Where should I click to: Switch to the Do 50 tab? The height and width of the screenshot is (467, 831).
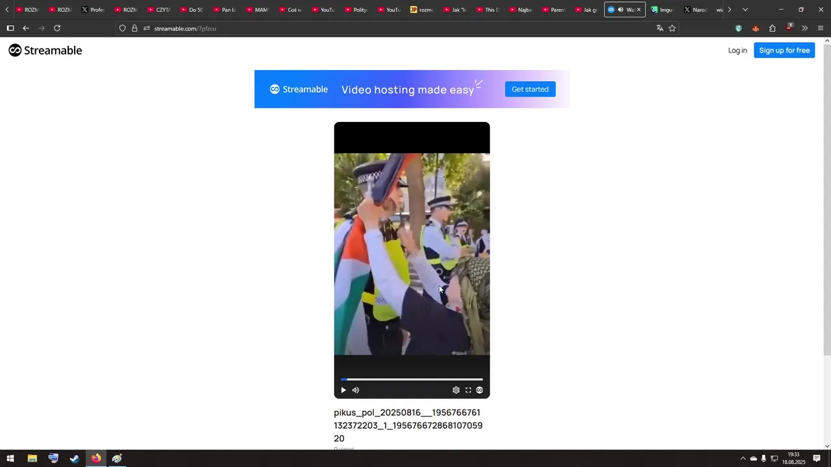pyautogui.click(x=192, y=10)
